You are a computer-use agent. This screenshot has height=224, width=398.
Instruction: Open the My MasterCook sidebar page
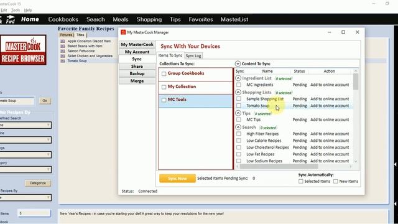click(137, 44)
